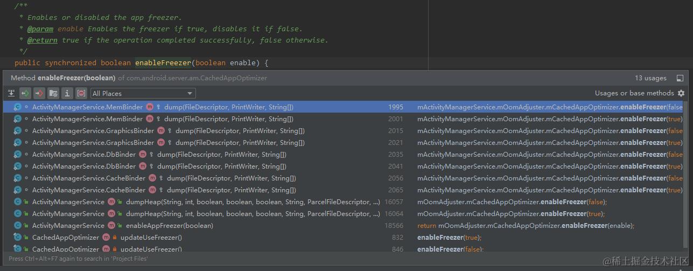Screen dimensions: 693x271
Task: Open usages settings gear icon
Action: coord(681,93)
